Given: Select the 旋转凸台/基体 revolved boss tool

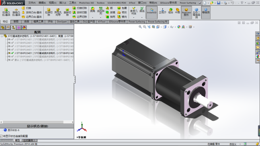Looking at the screenshot, I should pyautogui.click(x=16, y=12).
